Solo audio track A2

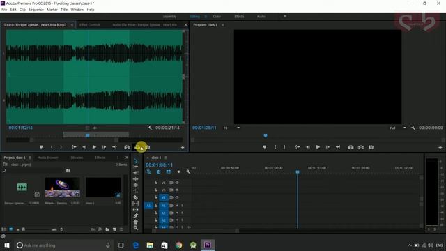[183, 213]
